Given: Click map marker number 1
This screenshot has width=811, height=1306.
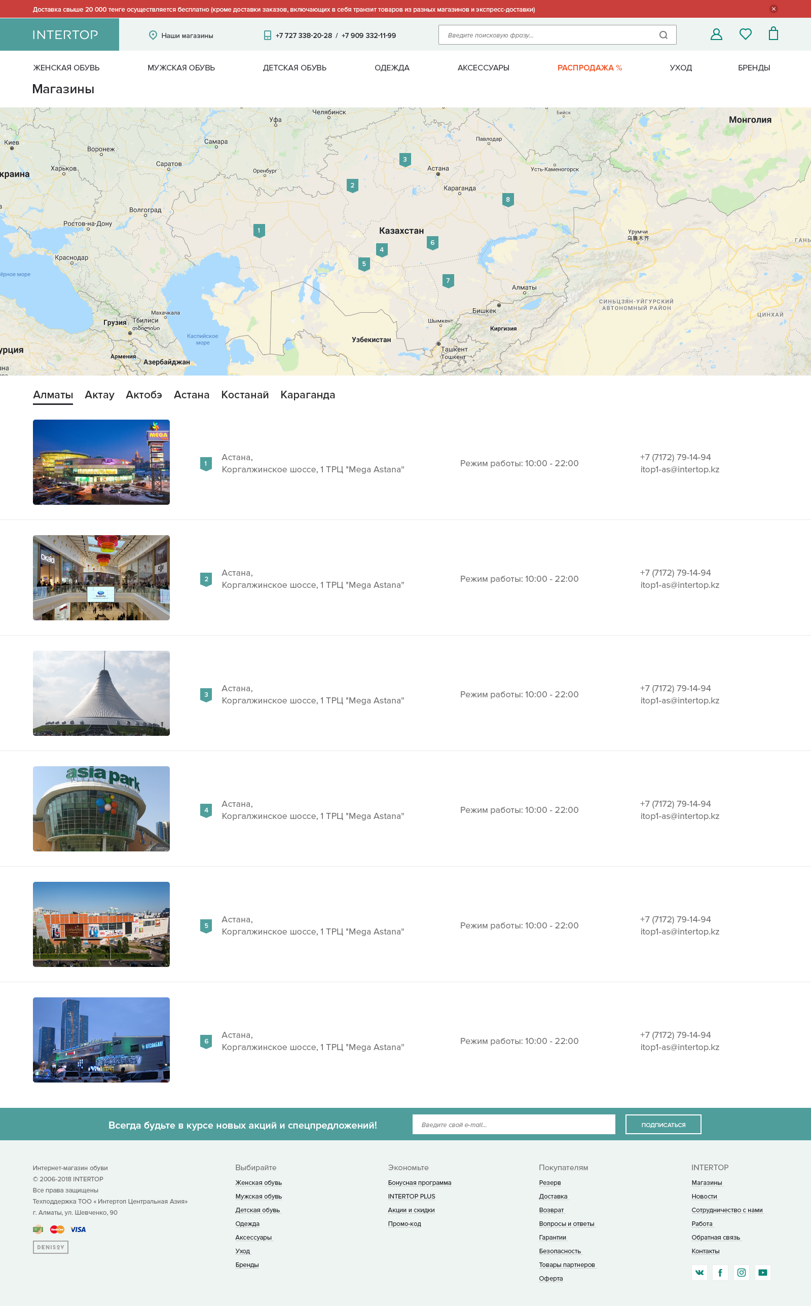Looking at the screenshot, I should [x=259, y=231].
